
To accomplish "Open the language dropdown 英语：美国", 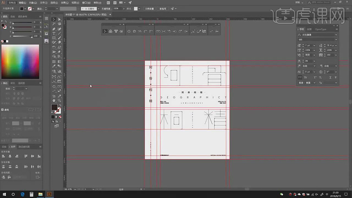I will [x=314, y=83].
